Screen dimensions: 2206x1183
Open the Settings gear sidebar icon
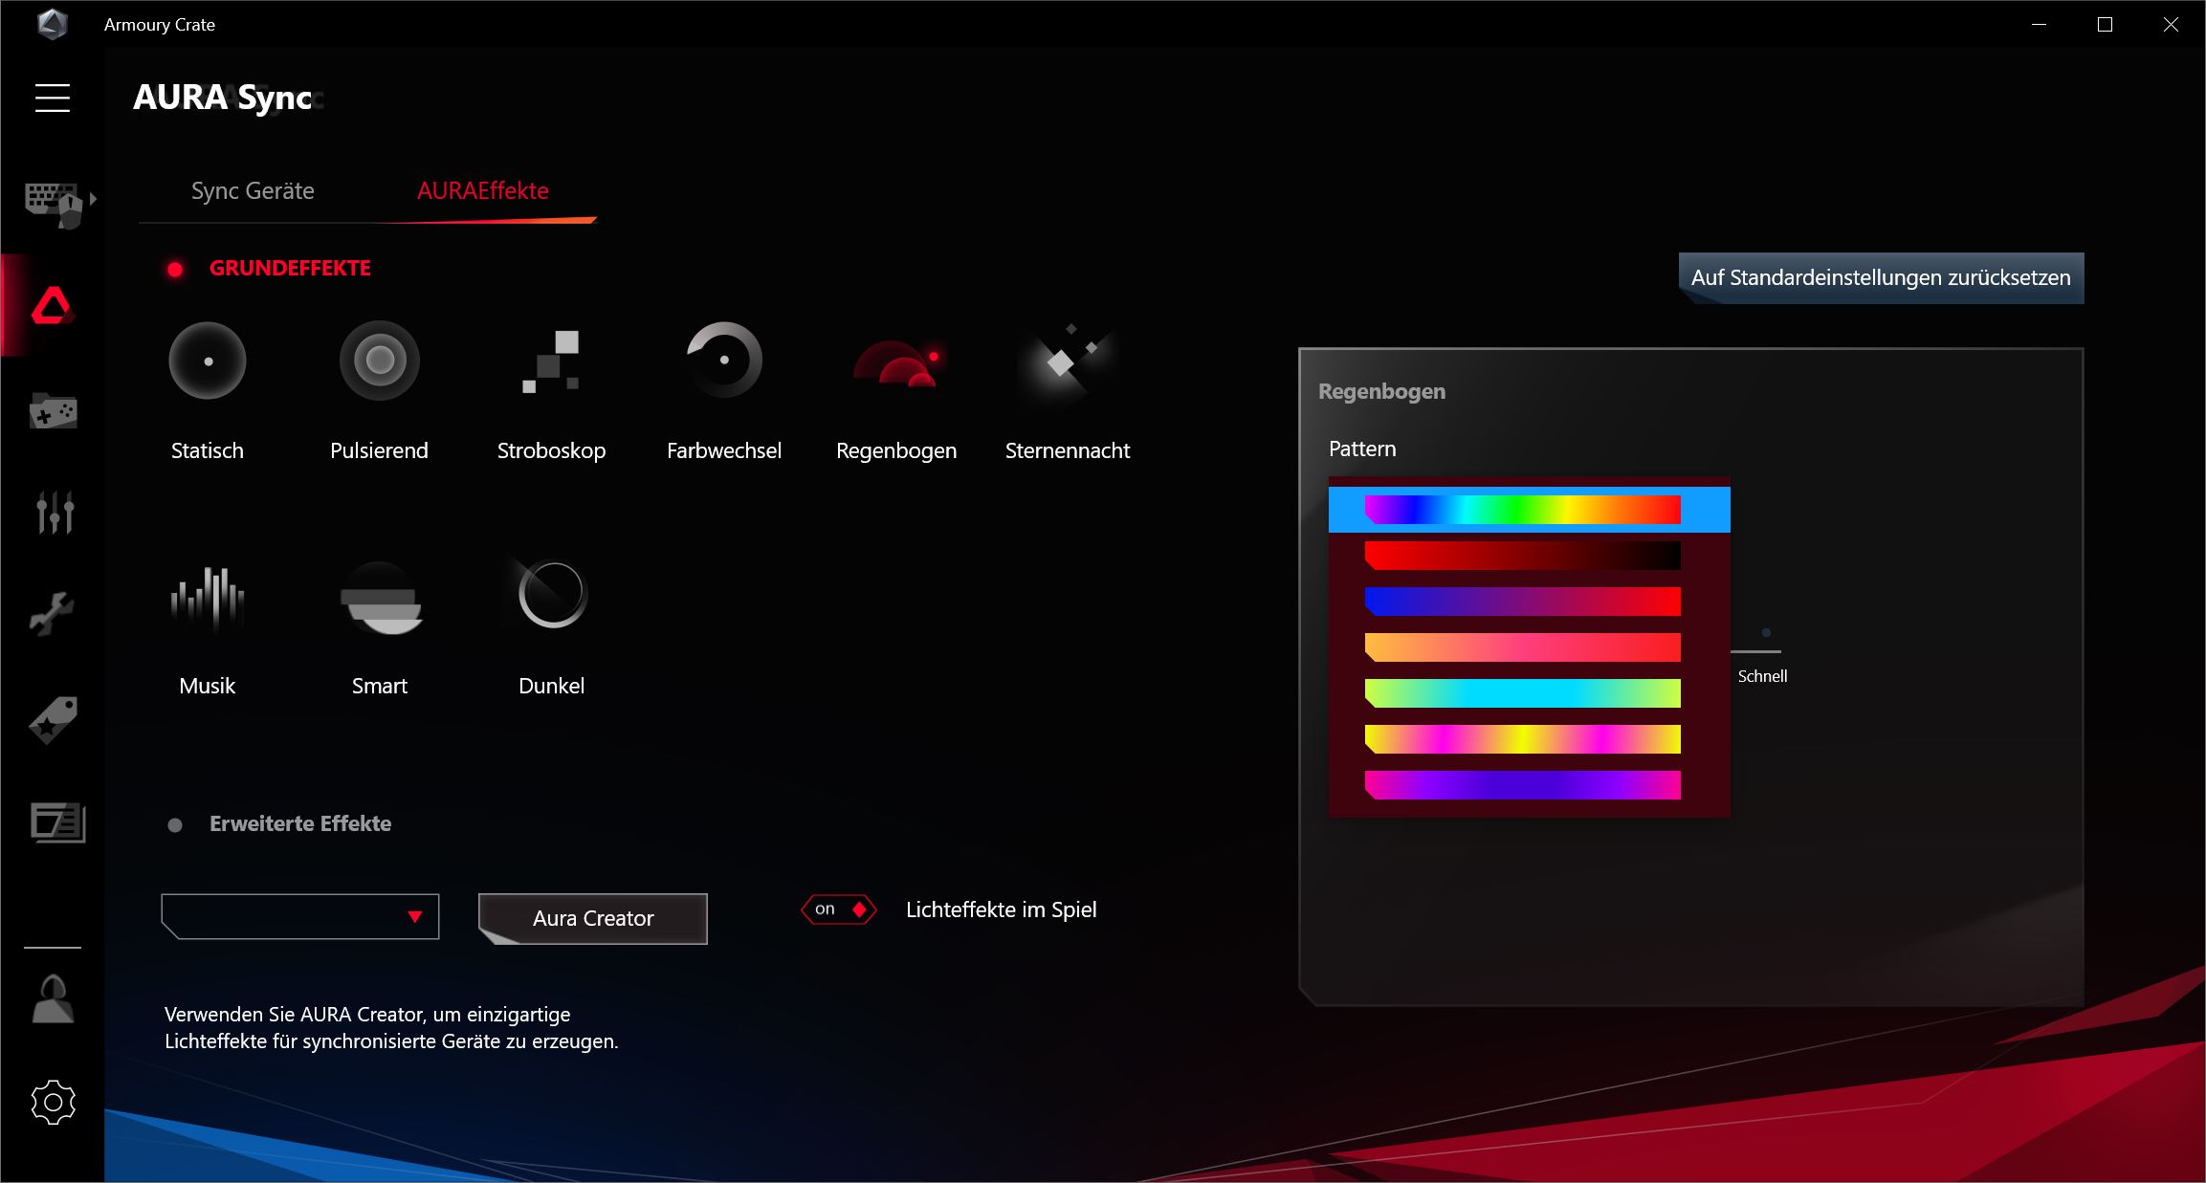tap(53, 1103)
